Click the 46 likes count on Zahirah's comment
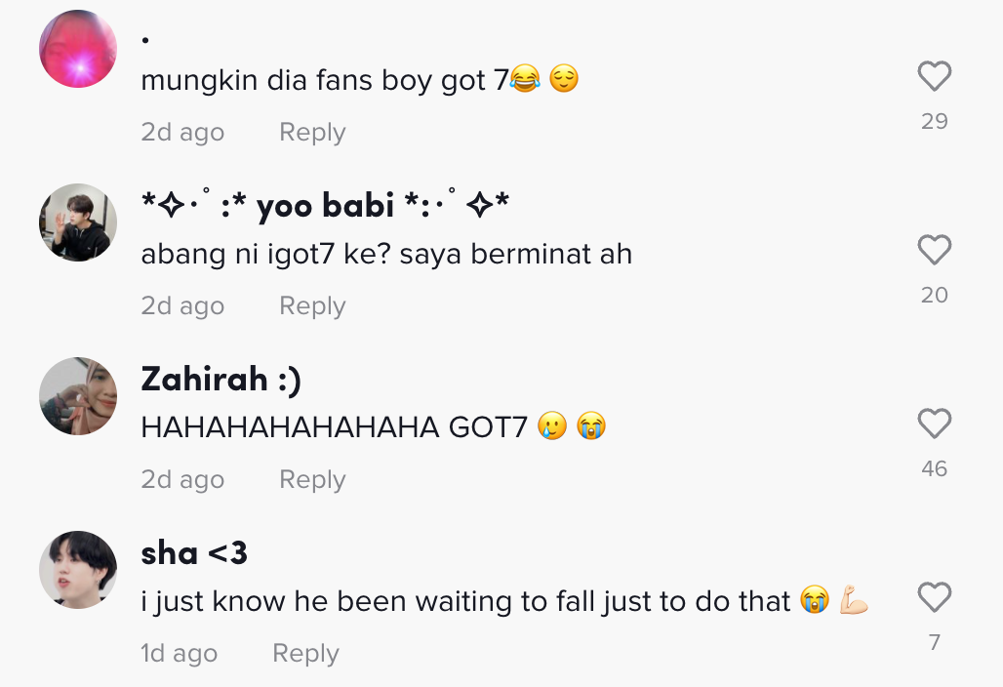 [934, 469]
